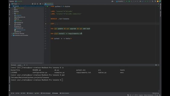
Task: Click the collapse-all icon in the Project panel header
Action: coord(37,4)
